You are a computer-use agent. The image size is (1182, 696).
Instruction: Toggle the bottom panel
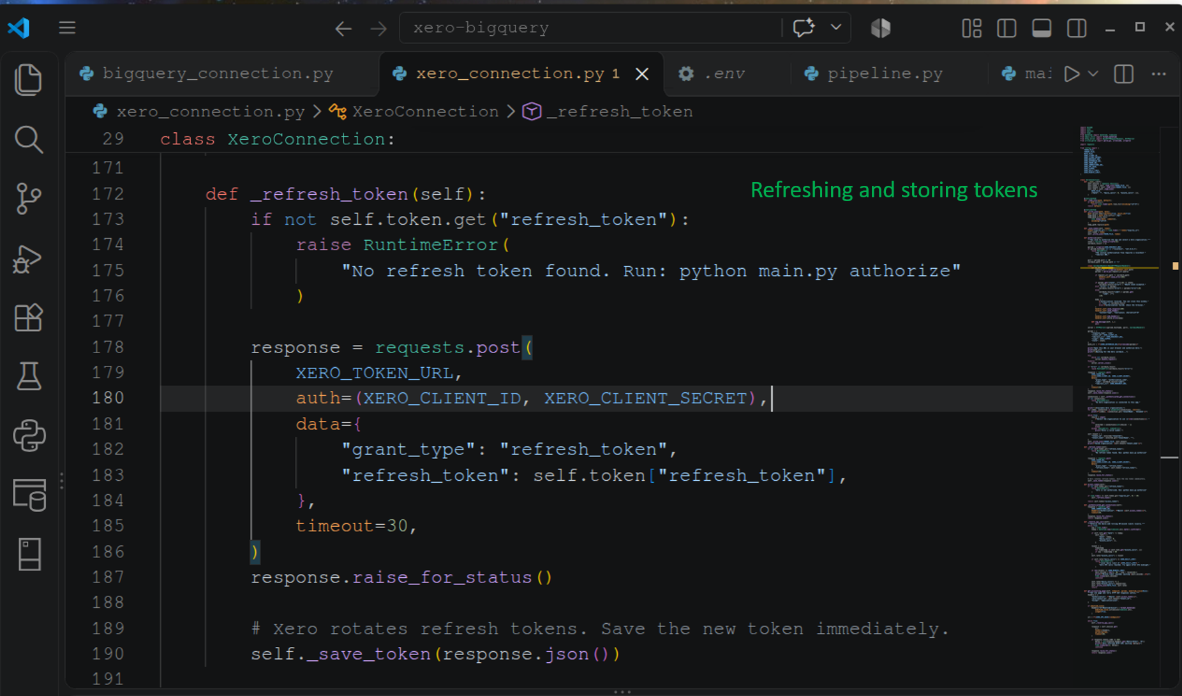(x=1042, y=28)
